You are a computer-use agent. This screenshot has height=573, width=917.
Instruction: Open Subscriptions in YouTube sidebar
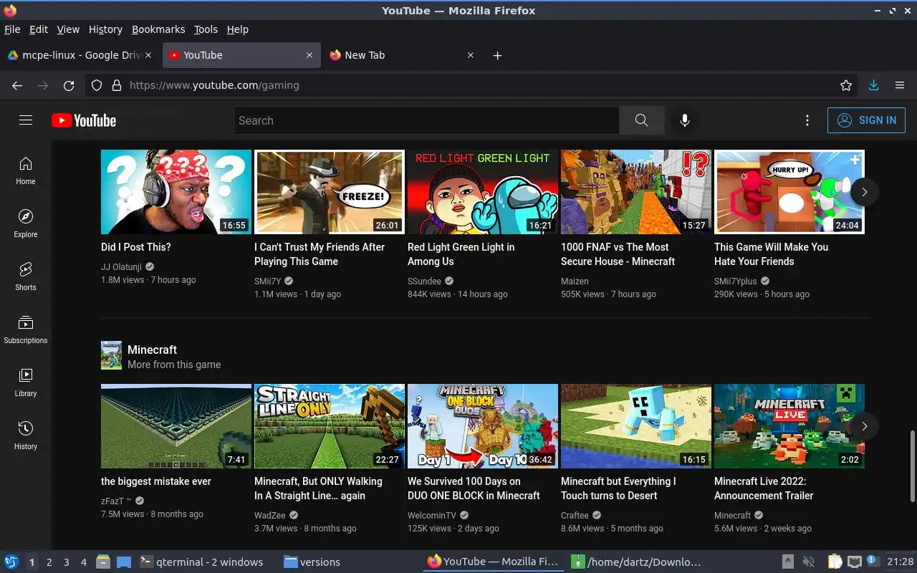pyautogui.click(x=26, y=329)
